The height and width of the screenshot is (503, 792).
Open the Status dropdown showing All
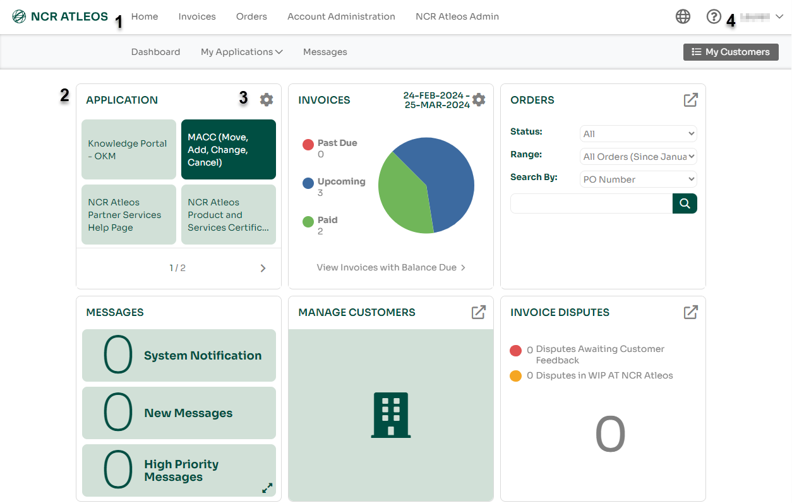[638, 133]
